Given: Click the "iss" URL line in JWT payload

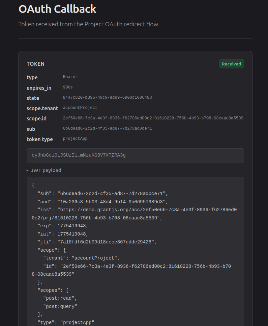Looking at the screenshot, I should tap(134, 214).
